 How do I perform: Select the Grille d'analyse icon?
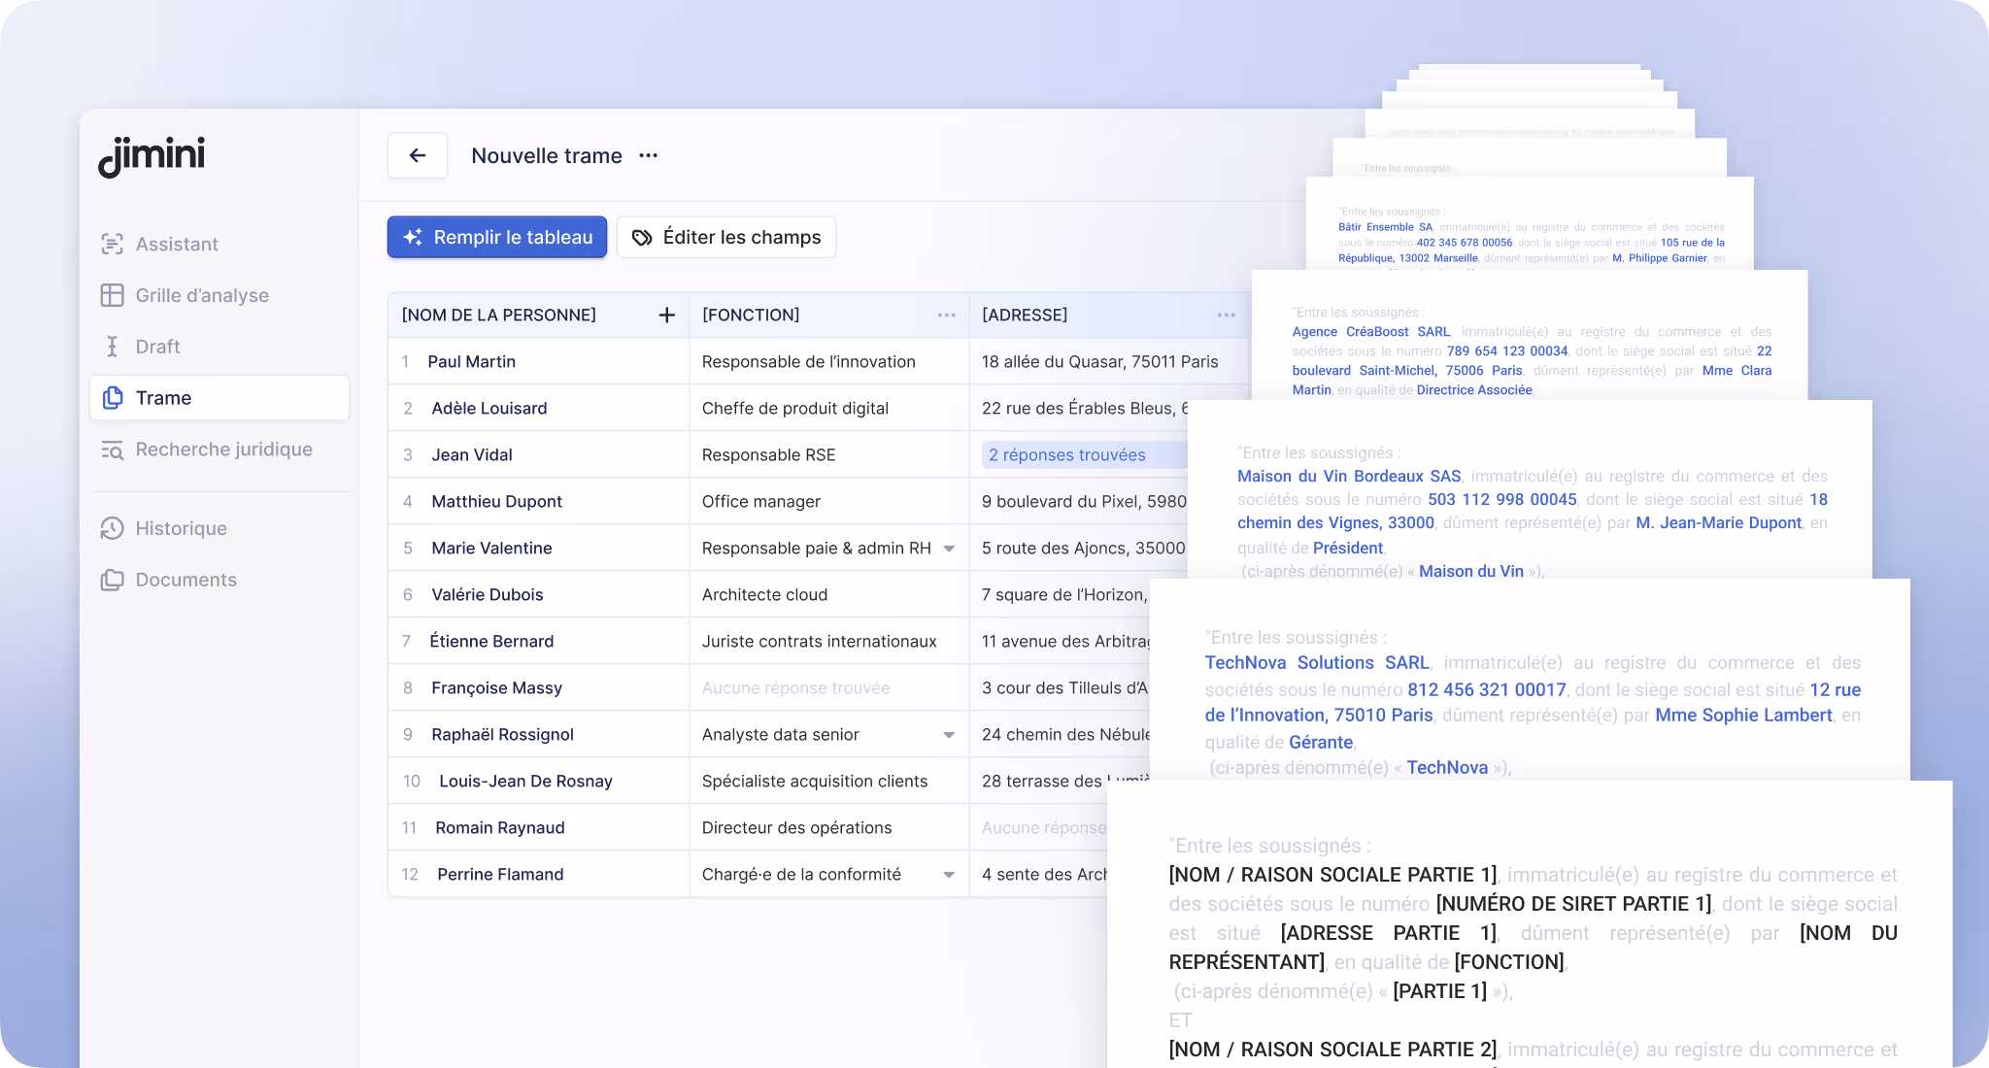tap(114, 295)
